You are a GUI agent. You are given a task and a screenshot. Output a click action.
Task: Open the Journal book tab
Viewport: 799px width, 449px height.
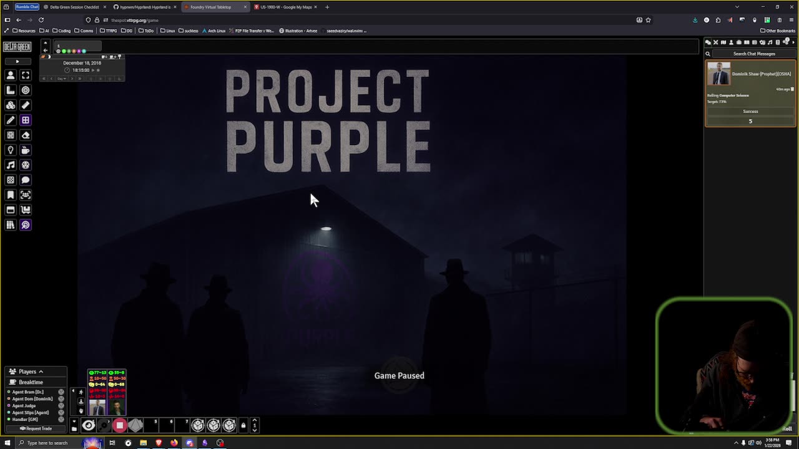[x=747, y=42]
